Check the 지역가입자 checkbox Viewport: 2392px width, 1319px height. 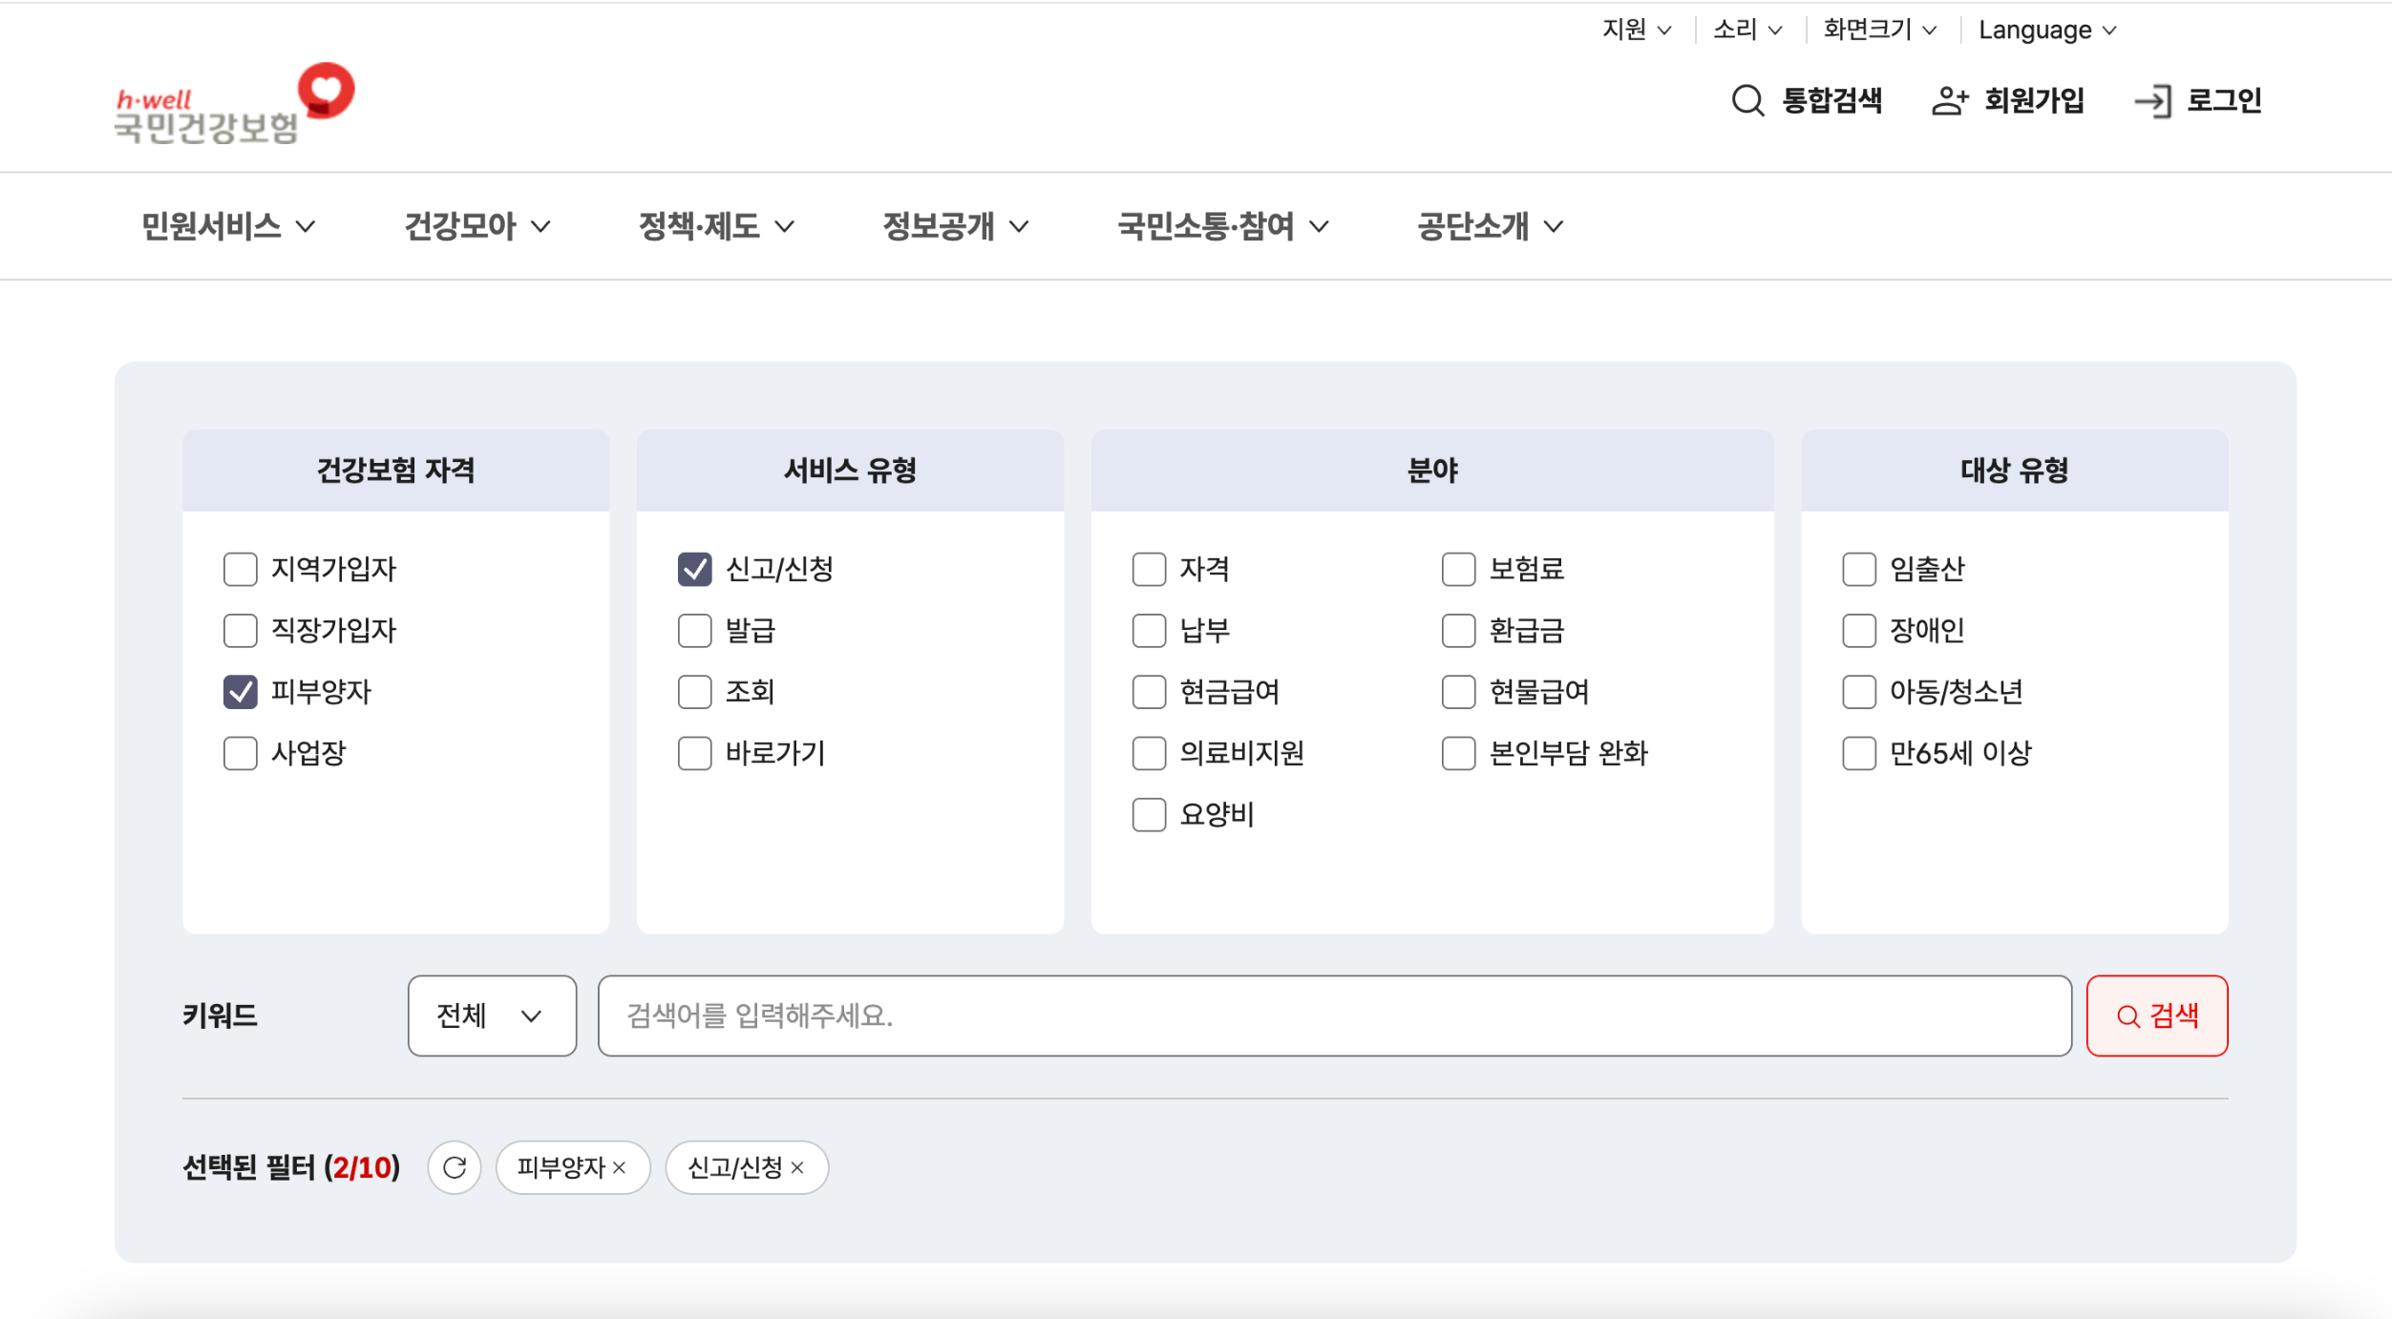(240, 569)
